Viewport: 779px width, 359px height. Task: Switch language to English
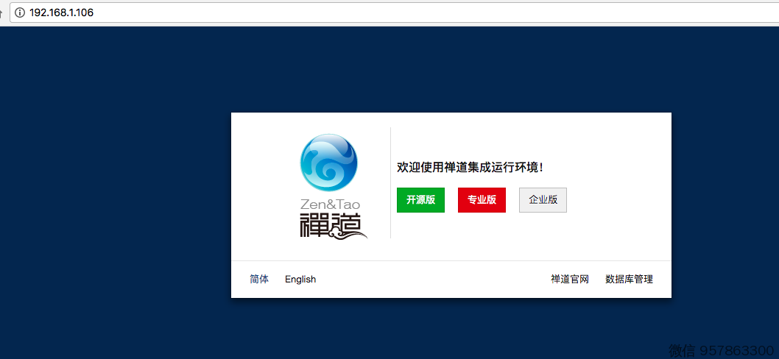300,279
